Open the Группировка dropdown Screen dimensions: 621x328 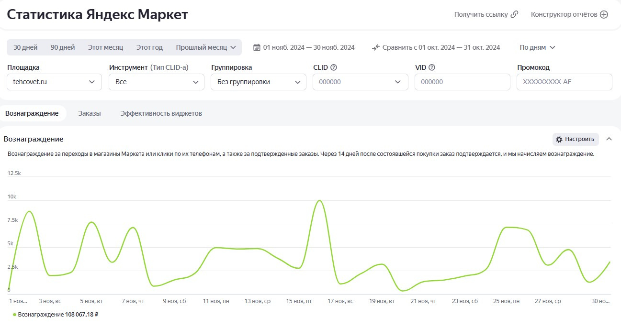pyautogui.click(x=259, y=82)
